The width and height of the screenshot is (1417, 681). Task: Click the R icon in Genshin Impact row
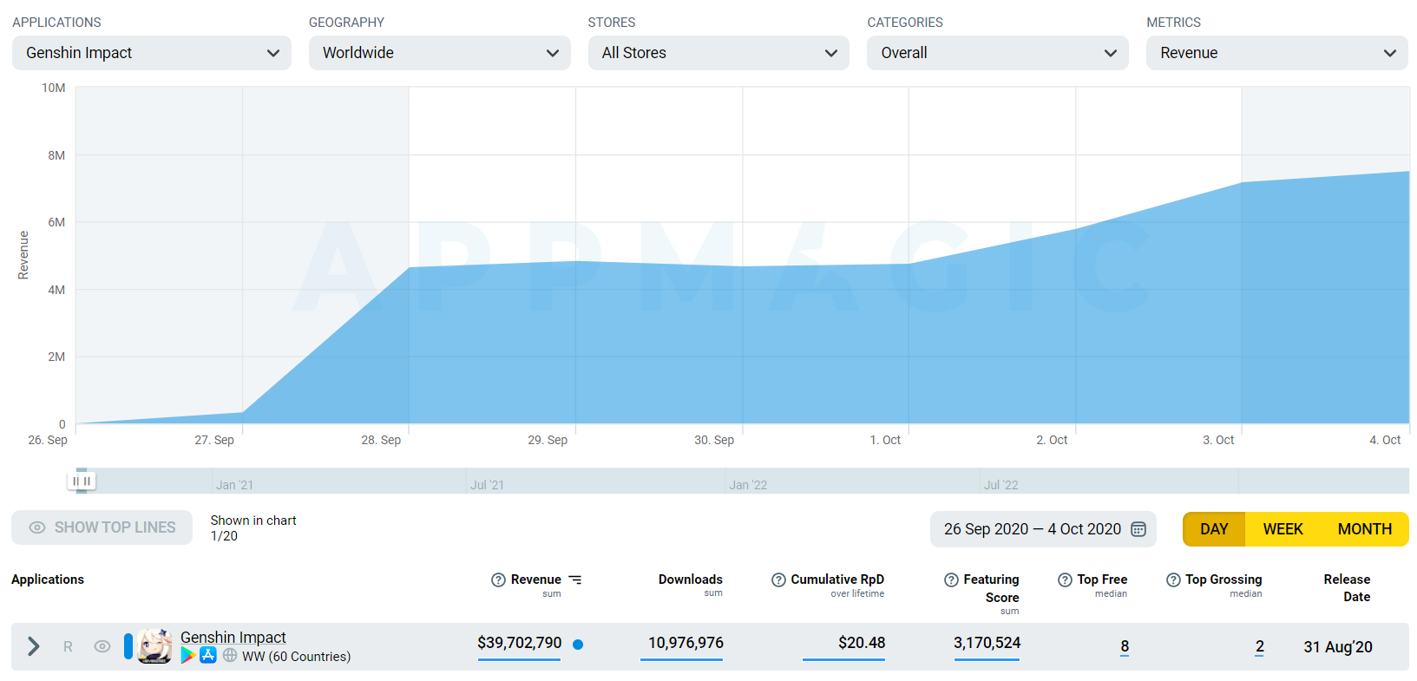tap(68, 646)
